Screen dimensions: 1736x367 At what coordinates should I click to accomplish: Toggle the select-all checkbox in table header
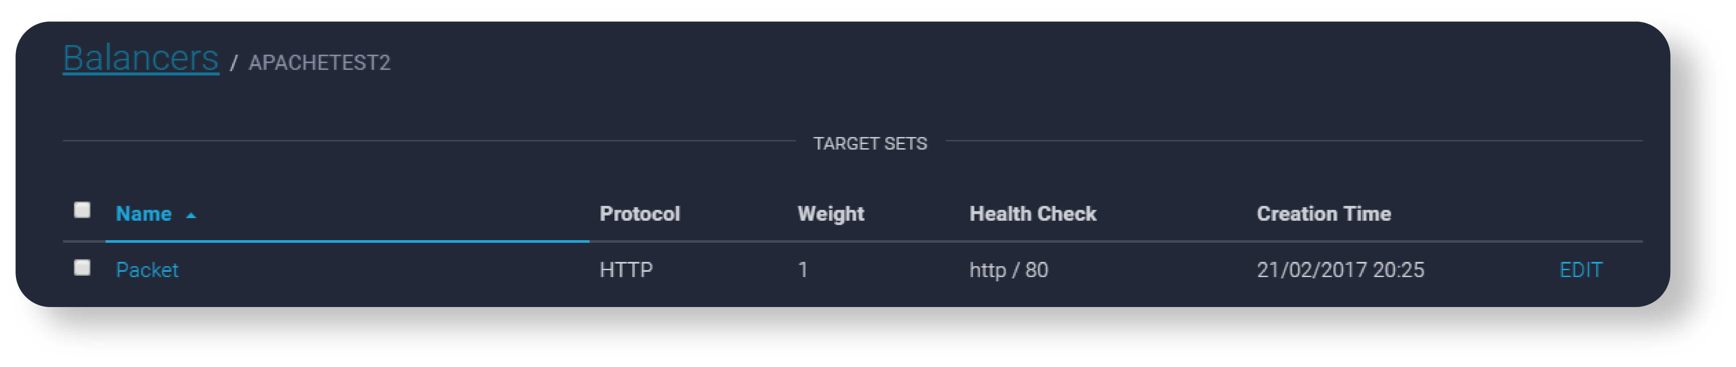pos(82,210)
